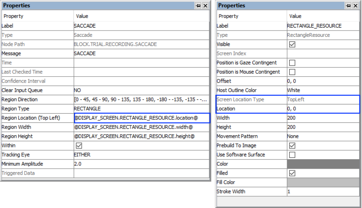Toggle the Within checkbox
This screenshot has width=362, height=208.
79,146
